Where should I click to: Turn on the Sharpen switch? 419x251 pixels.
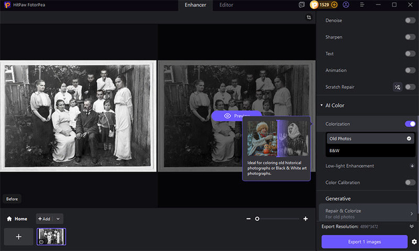[410, 37]
